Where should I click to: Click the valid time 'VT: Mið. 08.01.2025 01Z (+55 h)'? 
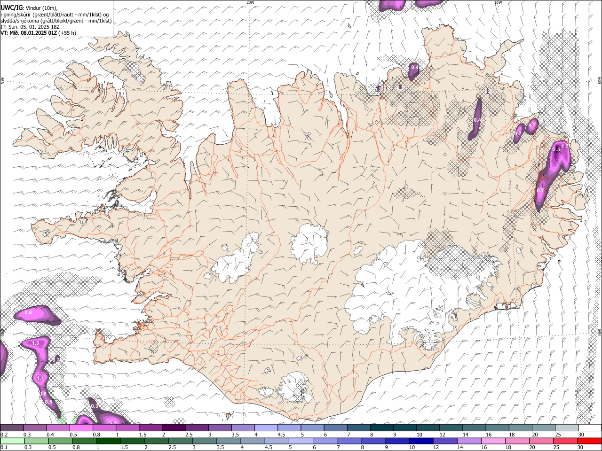pyautogui.click(x=38, y=33)
